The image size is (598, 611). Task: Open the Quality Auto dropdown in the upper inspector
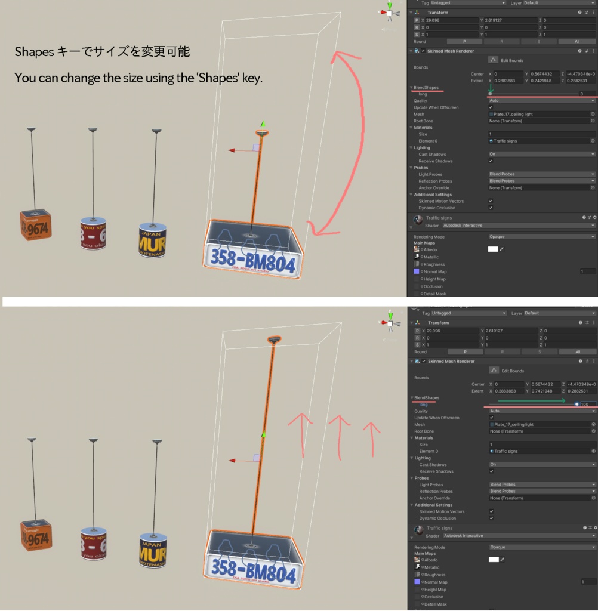click(x=542, y=100)
